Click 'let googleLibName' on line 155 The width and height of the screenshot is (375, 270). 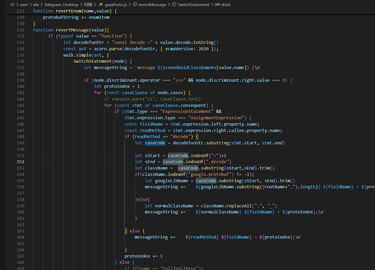tap(166, 180)
